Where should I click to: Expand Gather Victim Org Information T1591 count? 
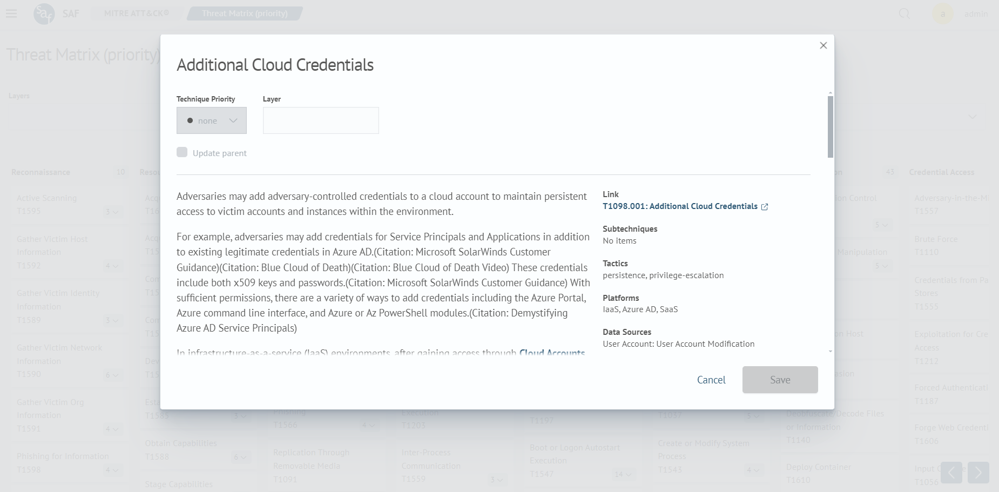click(112, 429)
